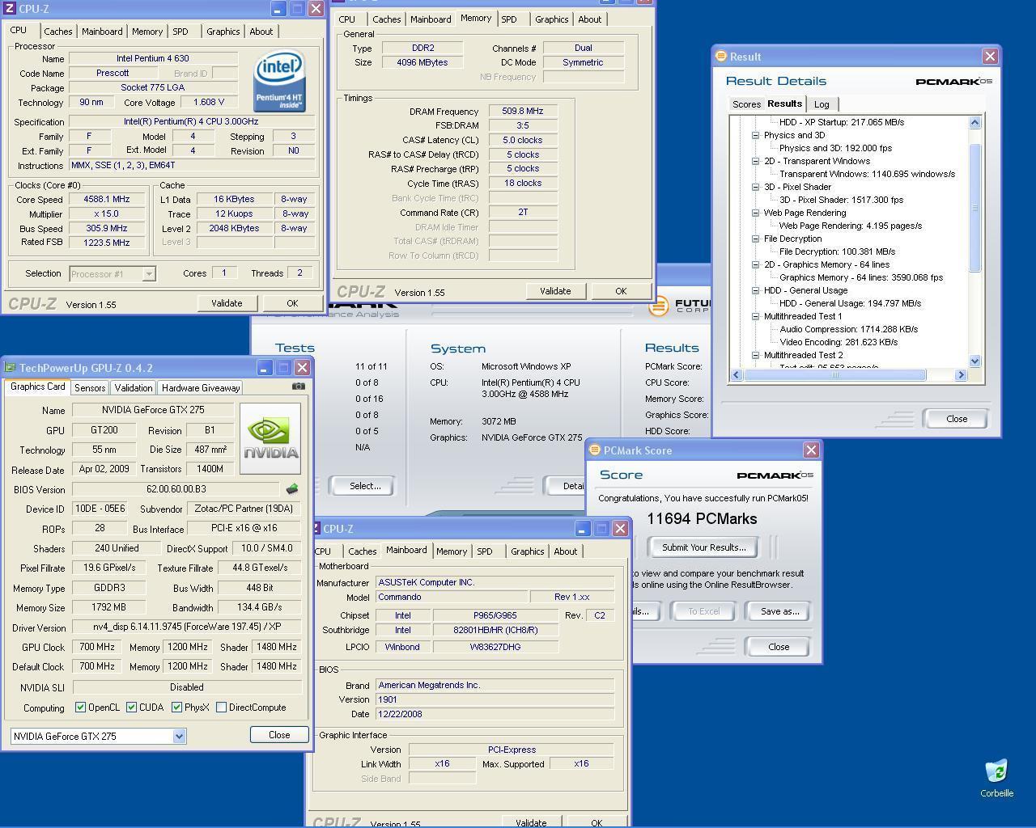This screenshot has width=1036, height=828.
Task: Collapse the HDD - General Usage node
Action: (x=756, y=290)
